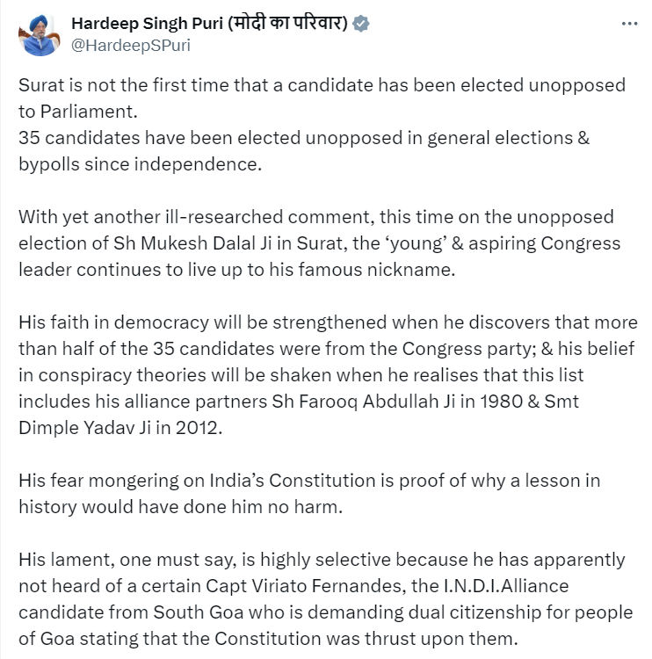Click the 'His lament, one must say' paragraph
The width and height of the screenshot is (652, 659).
326,599
